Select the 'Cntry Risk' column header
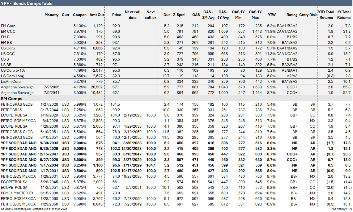The width and height of the screenshot is (353, 212). 308,15
